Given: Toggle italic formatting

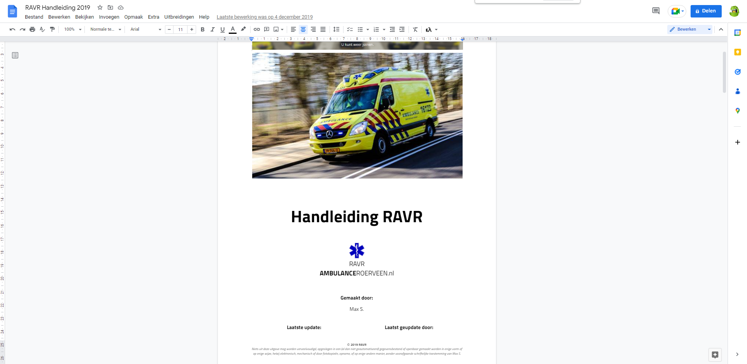Looking at the screenshot, I should [x=212, y=30].
